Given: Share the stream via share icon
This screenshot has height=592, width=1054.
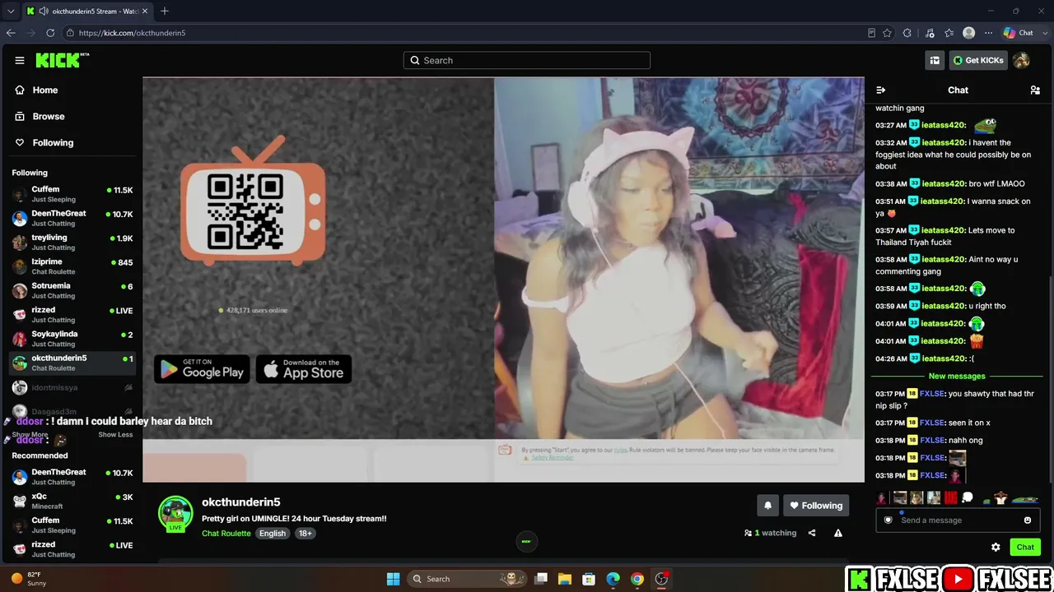Looking at the screenshot, I should (x=812, y=533).
